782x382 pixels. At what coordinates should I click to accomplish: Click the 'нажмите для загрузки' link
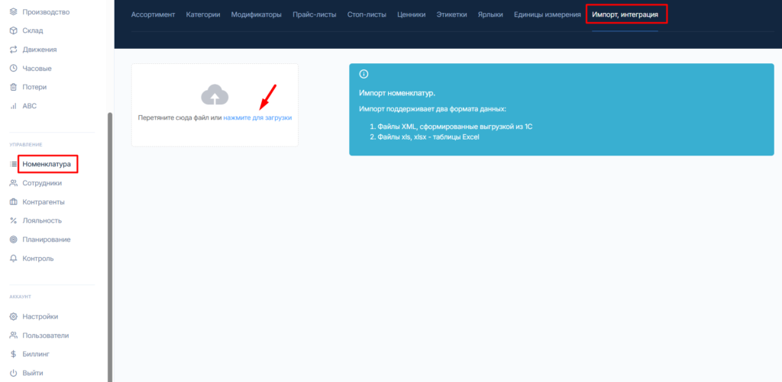(257, 118)
